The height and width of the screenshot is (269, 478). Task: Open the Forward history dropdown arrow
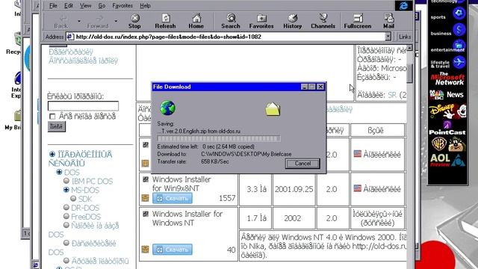[116, 21]
